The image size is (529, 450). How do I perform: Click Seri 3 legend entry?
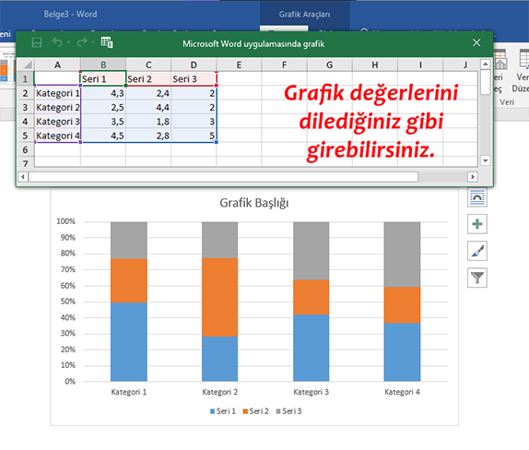tap(288, 411)
